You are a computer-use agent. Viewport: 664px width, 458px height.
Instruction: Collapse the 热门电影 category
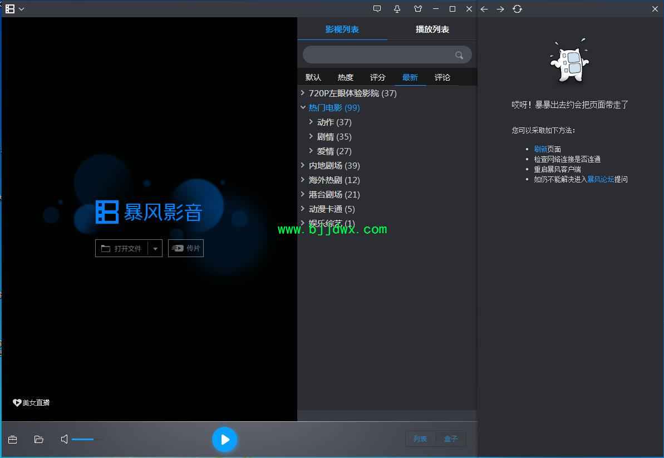(x=303, y=107)
